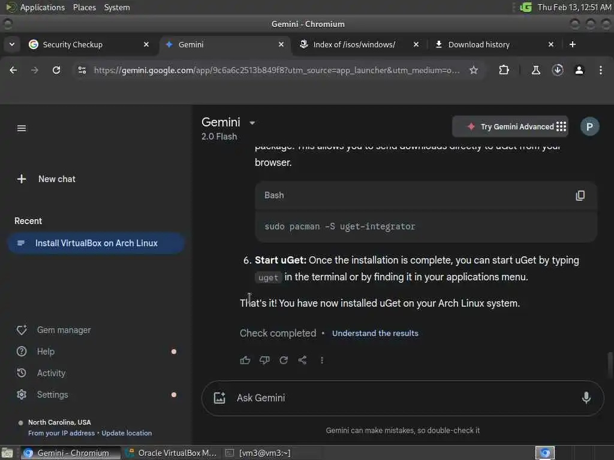Switch to Oracle VirtualBox Manager taskbar window

[x=171, y=453]
